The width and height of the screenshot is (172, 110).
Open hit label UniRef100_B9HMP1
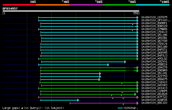coord(154,23)
